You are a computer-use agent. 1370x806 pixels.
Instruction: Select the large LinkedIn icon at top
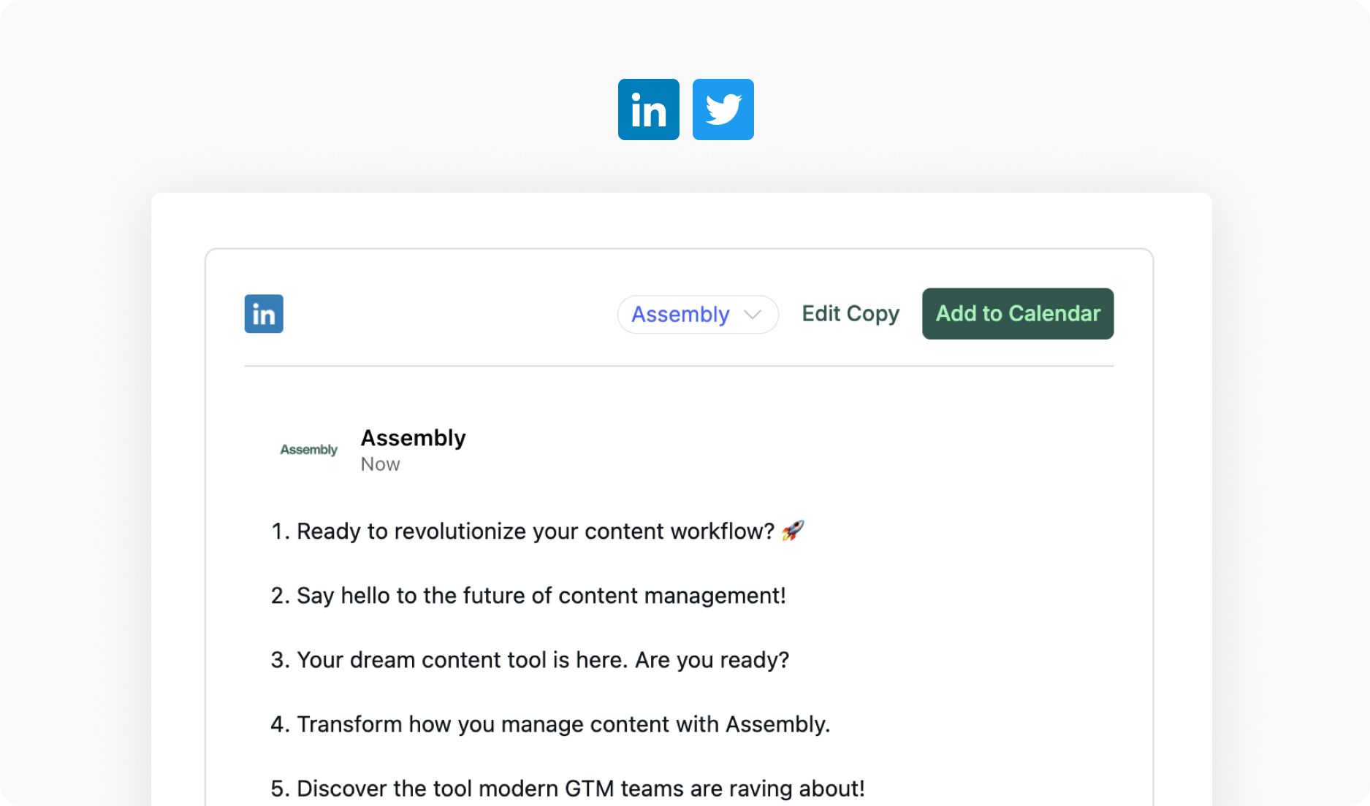[x=648, y=110]
